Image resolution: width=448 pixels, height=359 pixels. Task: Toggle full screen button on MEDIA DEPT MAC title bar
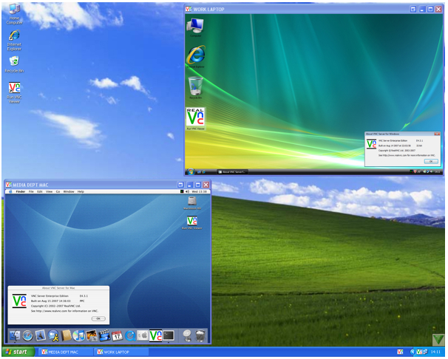click(180, 185)
